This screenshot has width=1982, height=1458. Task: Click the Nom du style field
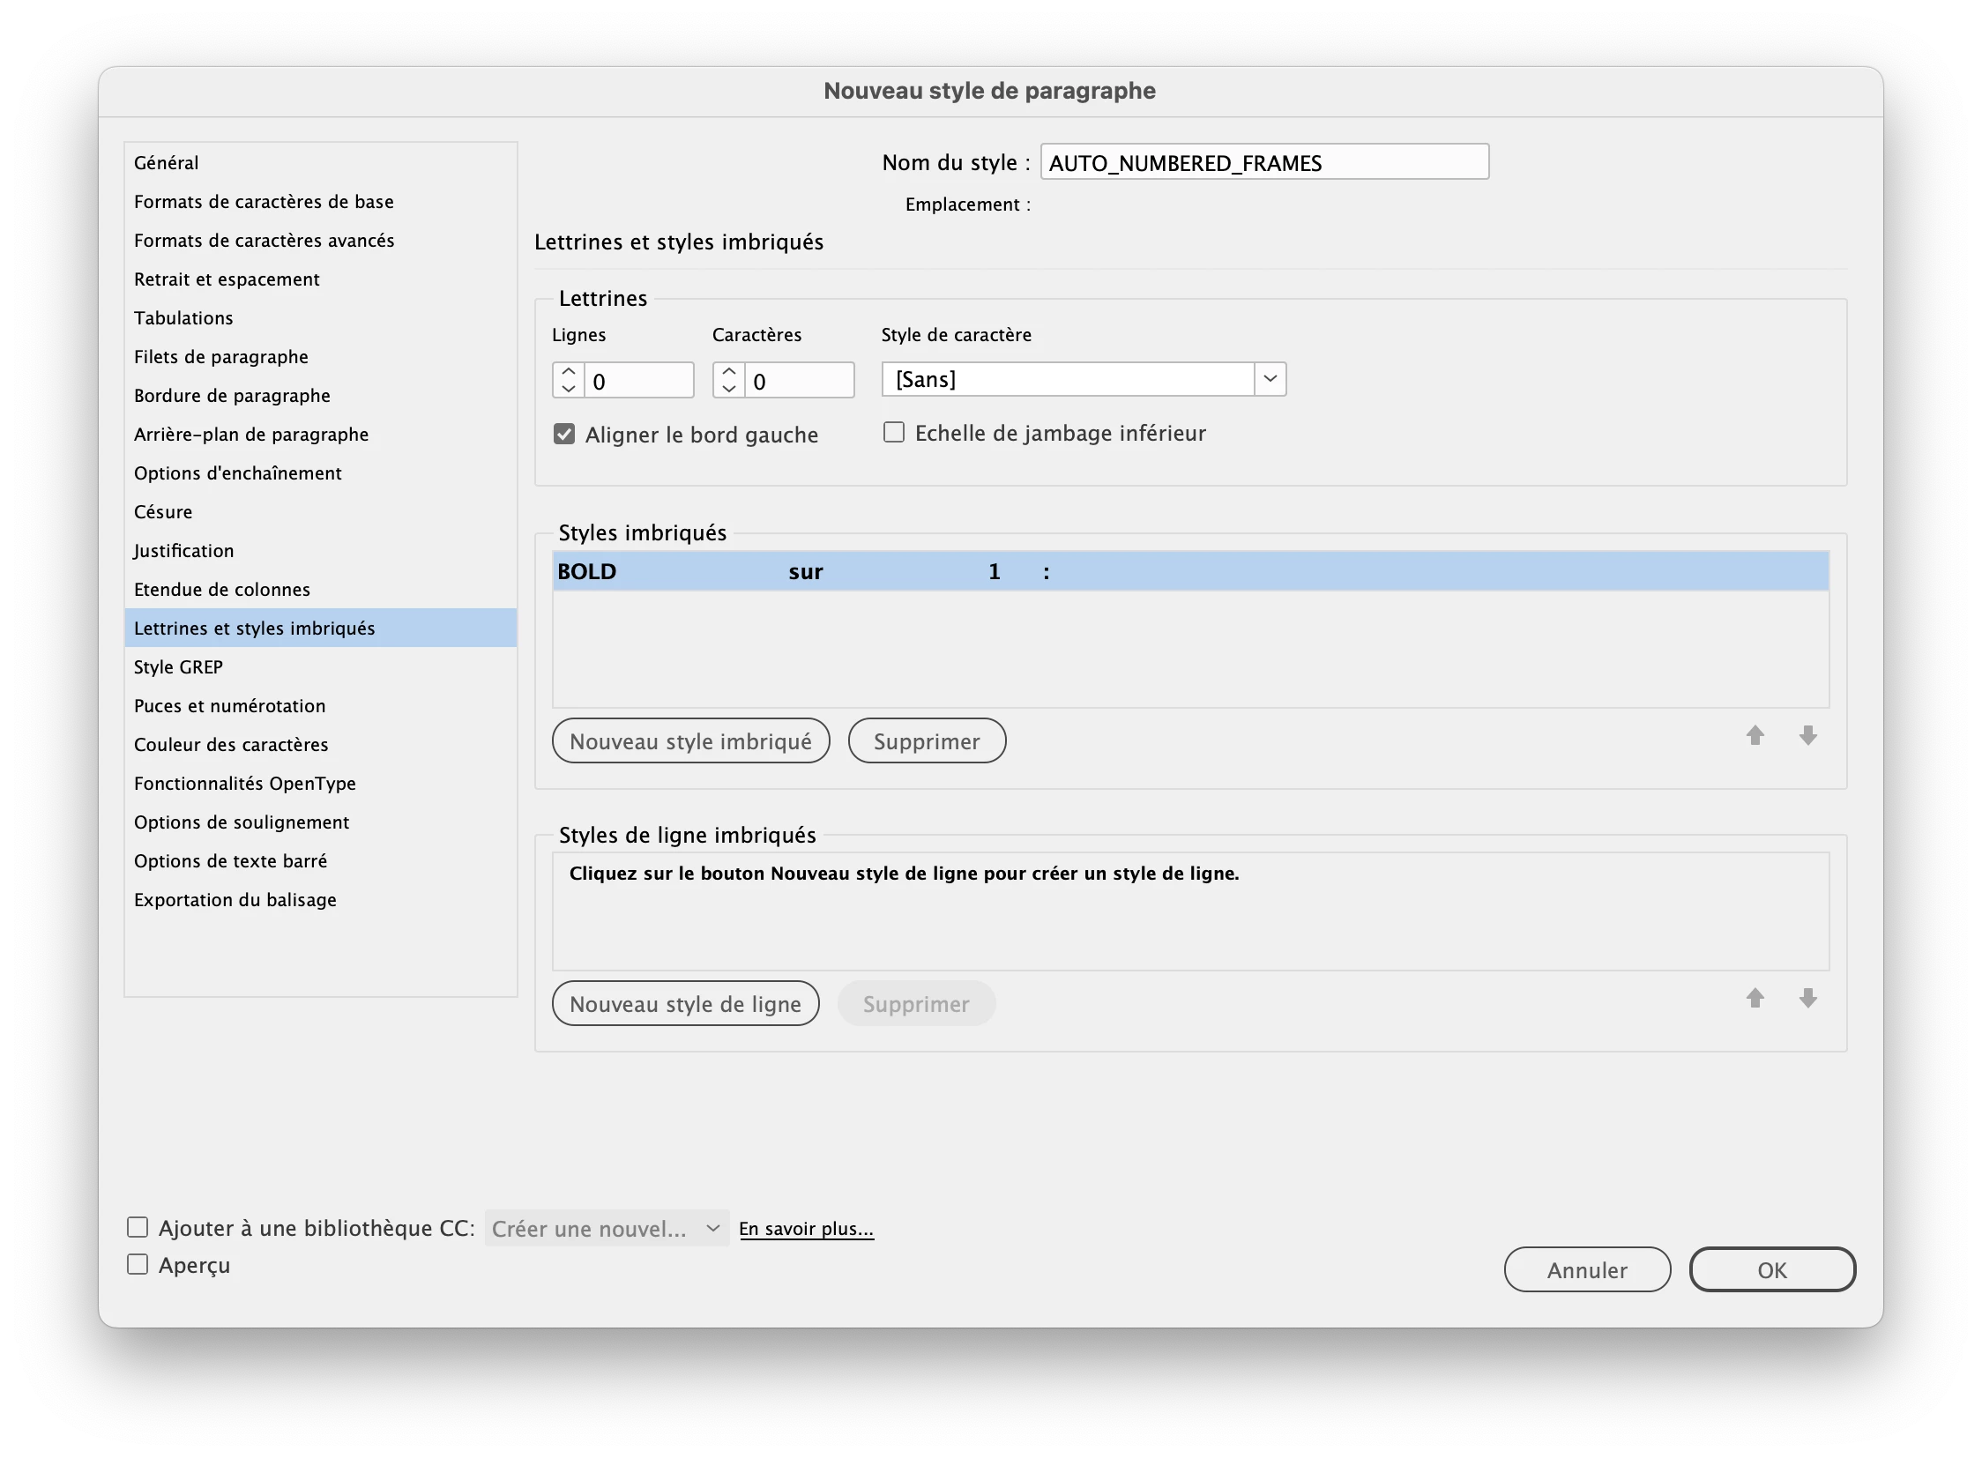point(1263,163)
